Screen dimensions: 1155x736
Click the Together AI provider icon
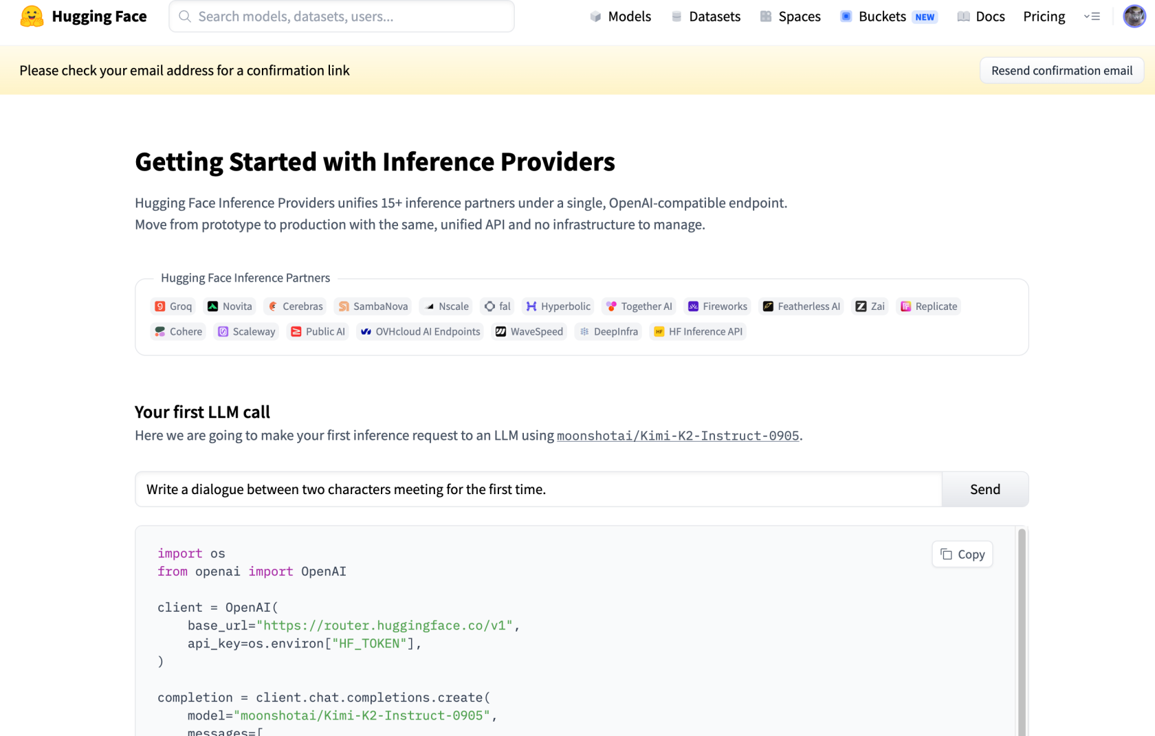pyautogui.click(x=611, y=306)
